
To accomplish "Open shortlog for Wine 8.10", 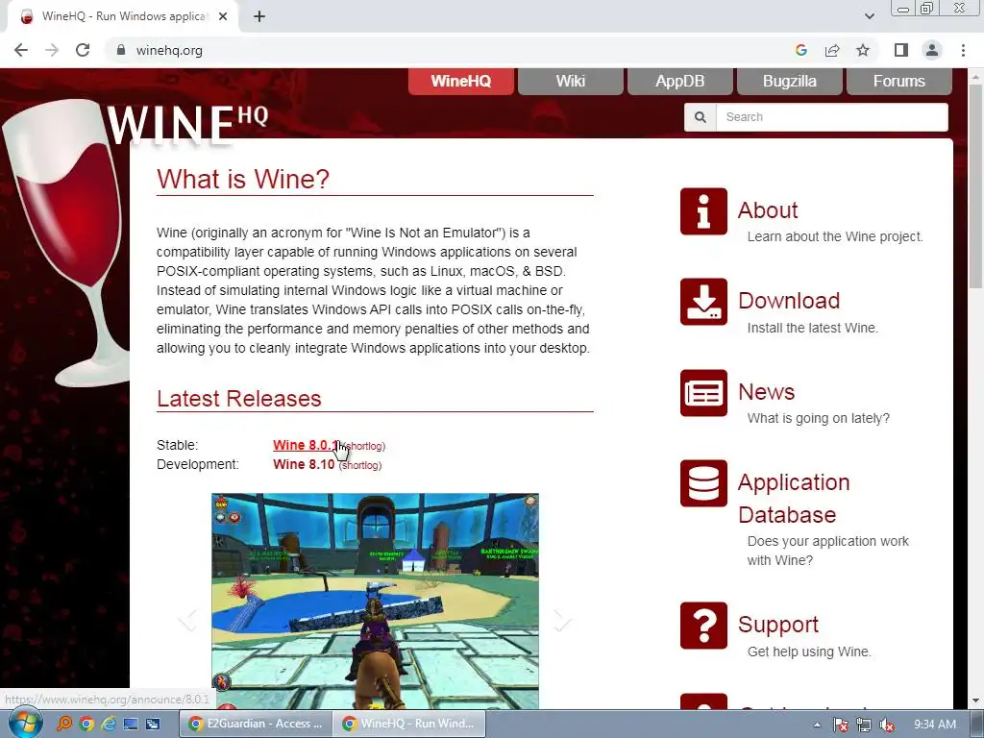I will (360, 466).
